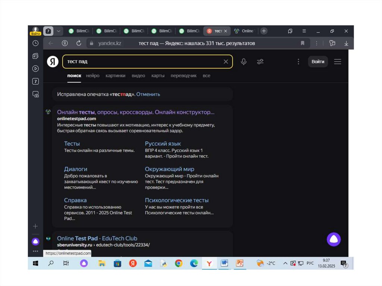382x286 pixels.
Task: Click the Yandex Я logo on page
Action: click(53, 62)
